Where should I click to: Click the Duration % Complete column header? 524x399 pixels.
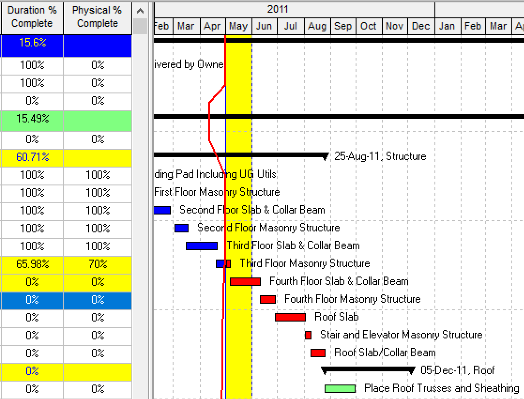32,17
